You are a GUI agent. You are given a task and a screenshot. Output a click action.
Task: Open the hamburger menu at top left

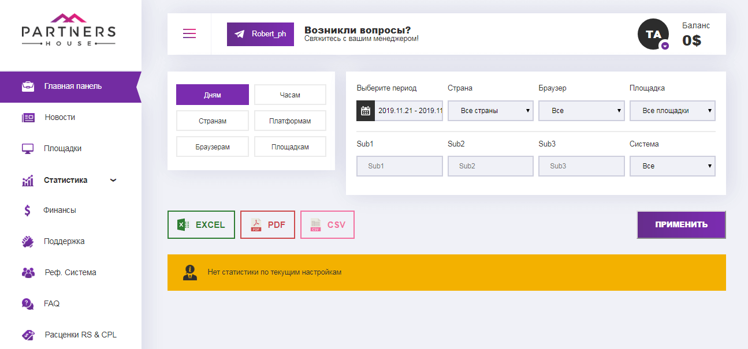tap(189, 34)
